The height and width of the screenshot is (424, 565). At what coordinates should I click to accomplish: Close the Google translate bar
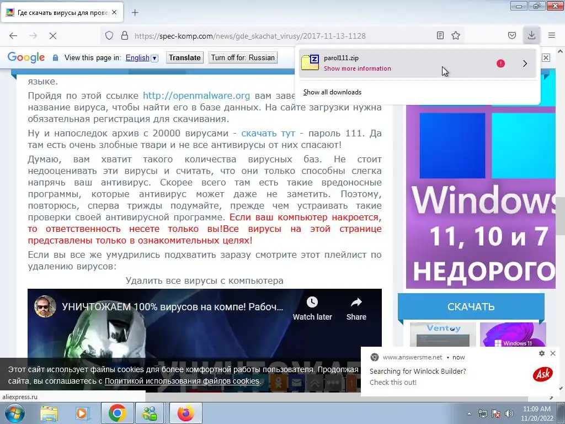pos(546,57)
